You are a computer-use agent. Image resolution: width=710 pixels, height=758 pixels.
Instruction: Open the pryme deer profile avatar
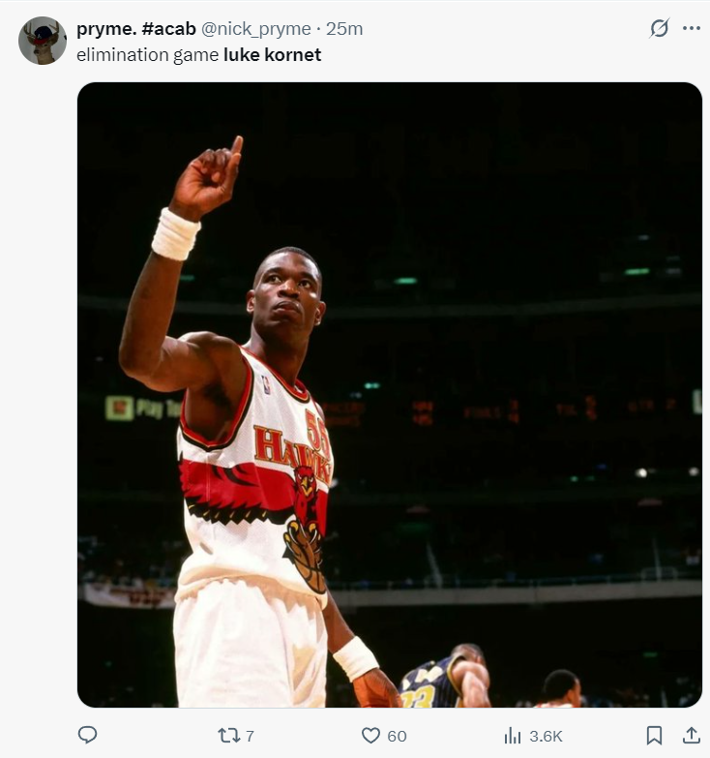[42, 41]
